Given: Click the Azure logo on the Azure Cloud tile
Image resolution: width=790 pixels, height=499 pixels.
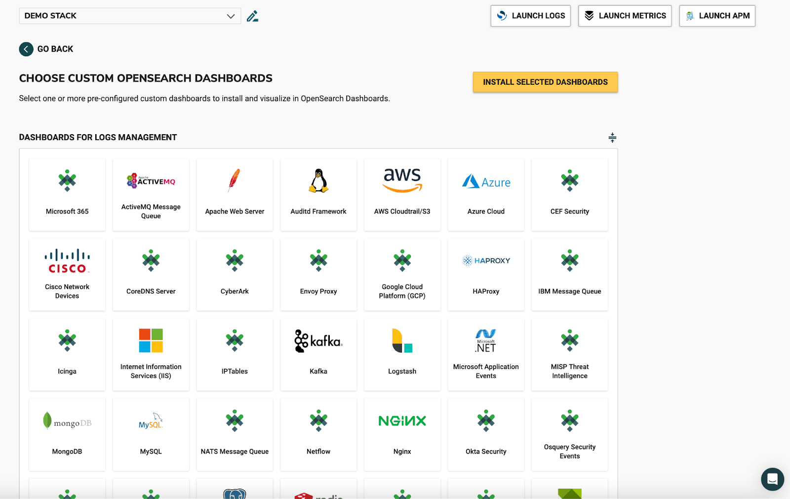Looking at the screenshot, I should point(486,181).
